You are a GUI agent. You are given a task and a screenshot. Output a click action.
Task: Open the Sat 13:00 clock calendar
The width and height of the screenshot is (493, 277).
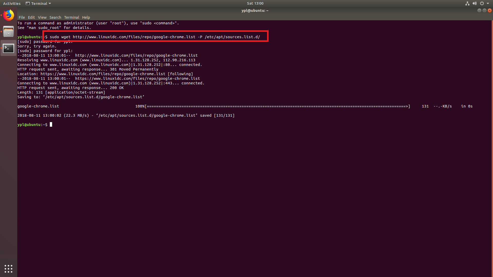pyautogui.click(x=255, y=3)
